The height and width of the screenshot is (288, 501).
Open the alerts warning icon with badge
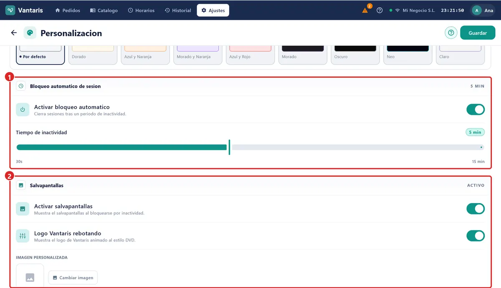(366, 10)
